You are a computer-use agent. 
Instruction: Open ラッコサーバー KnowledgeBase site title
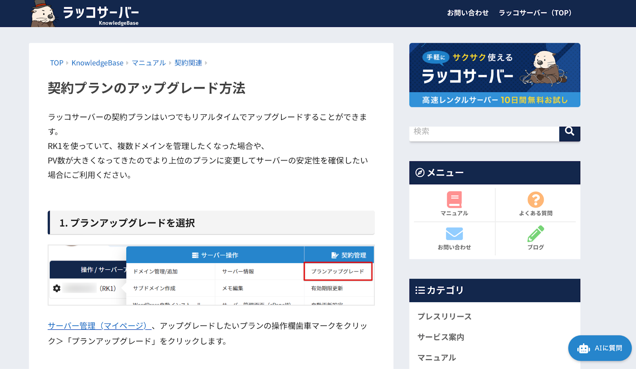[101, 15]
